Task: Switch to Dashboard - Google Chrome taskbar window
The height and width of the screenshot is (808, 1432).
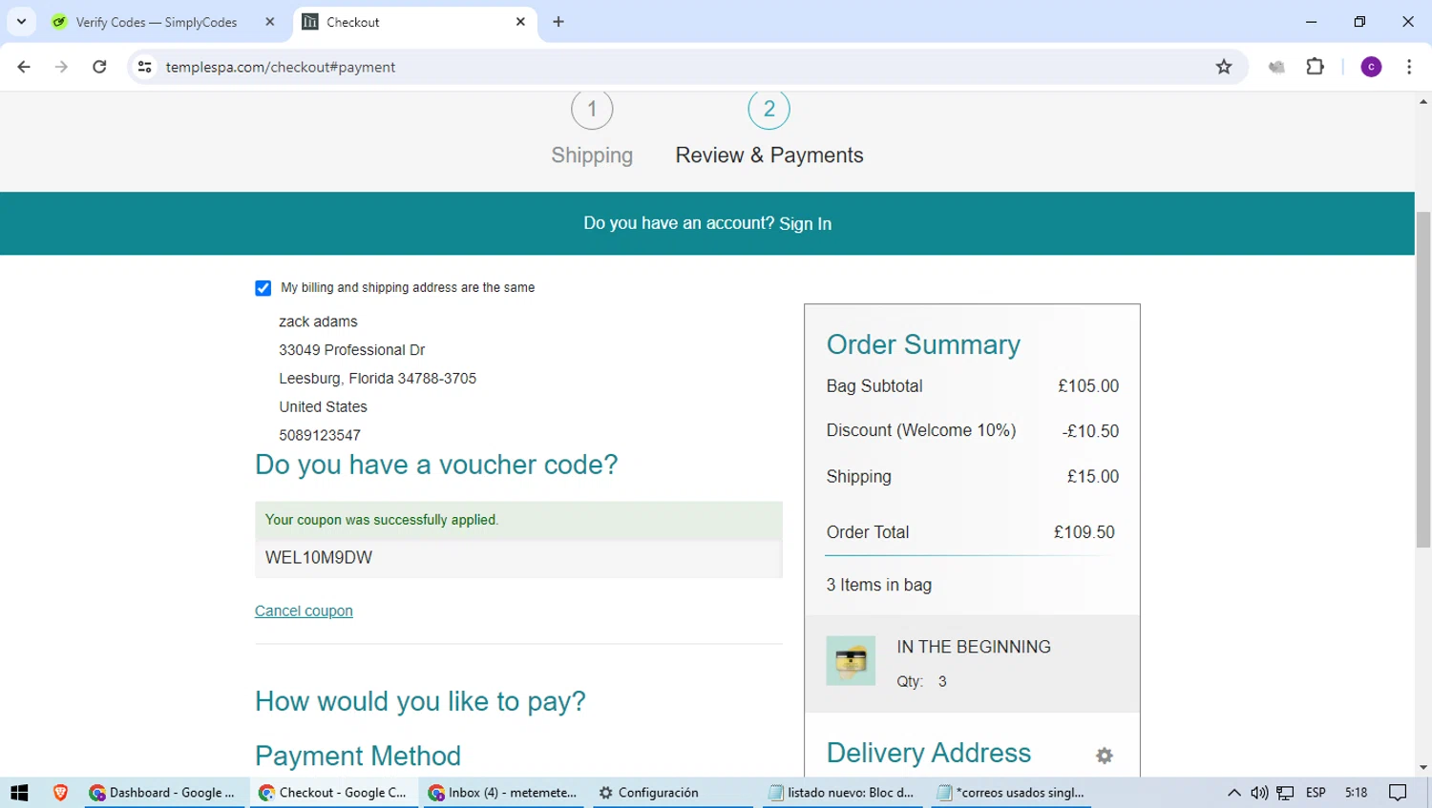Action: click(x=162, y=793)
